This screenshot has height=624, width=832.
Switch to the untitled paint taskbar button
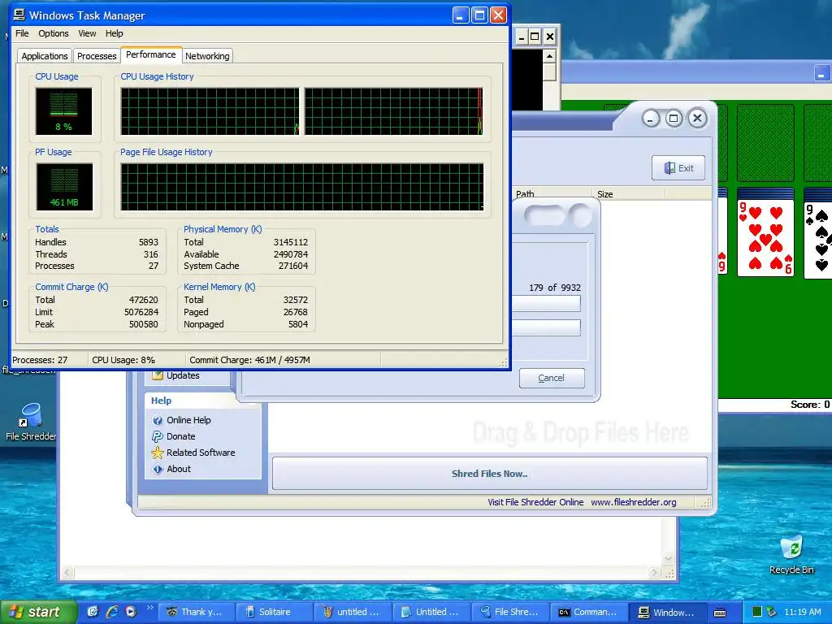(351, 612)
